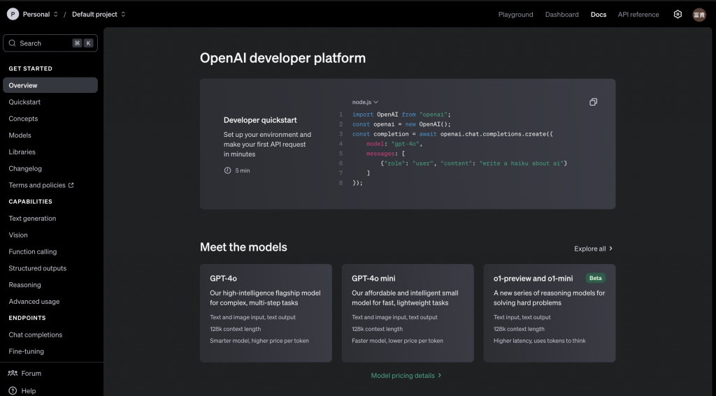Screen dimensions: 716x396
Task: Open Quickstart in the sidebar
Action: [x=24, y=102]
